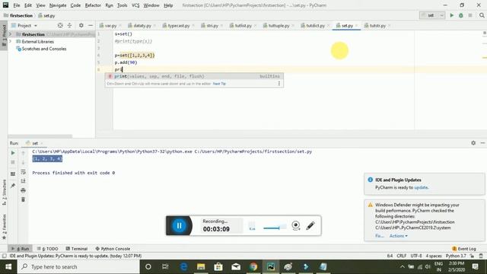
Task: Open the Structure side panel
Action: (x=4, y=192)
